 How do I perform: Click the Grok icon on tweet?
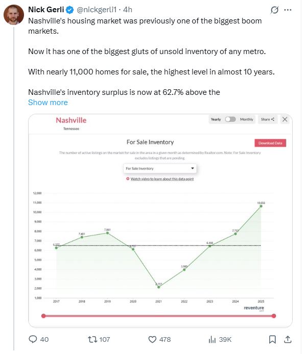pyautogui.click(x=274, y=10)
